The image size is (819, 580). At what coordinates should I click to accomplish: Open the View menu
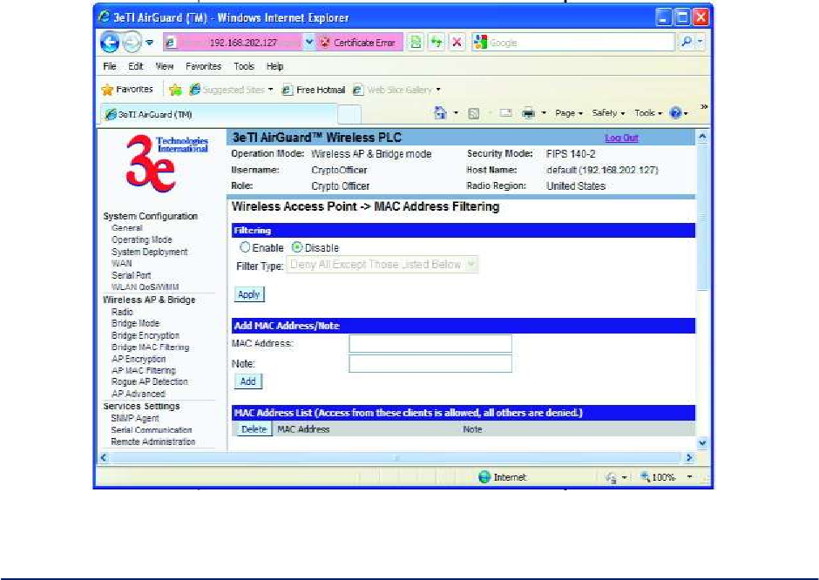pos(165,66)
